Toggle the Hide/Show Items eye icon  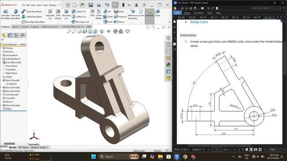109,31
